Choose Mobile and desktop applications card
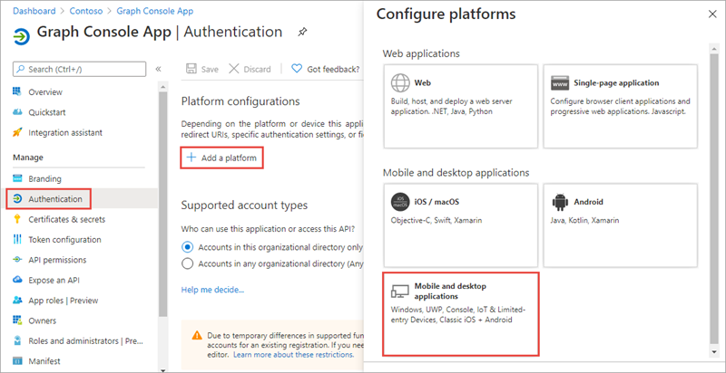The height and width of the screenshot is (373, 726). pos(461,314)
